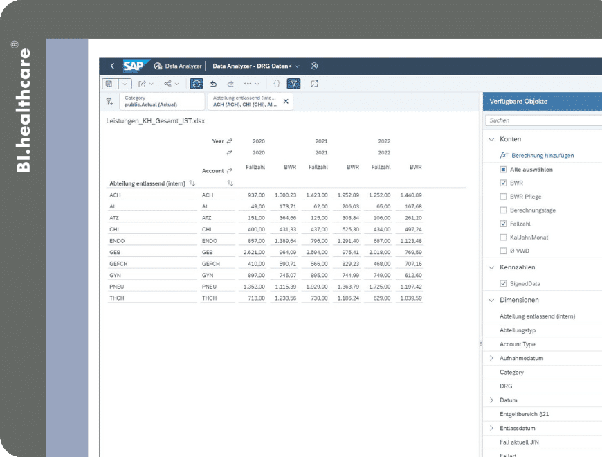Click the sort icon under Account
602x457 pixels.
click(x=230, y=183)
